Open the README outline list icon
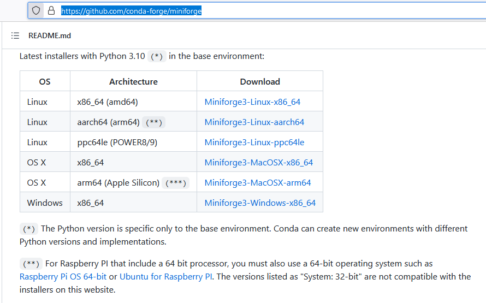The height and width of the screenshot is (303, 486). point(15,35)
